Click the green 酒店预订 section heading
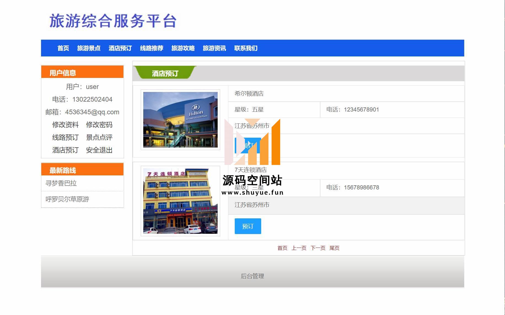The height and width of the screenshot is (315, 505). pos(165,73)
